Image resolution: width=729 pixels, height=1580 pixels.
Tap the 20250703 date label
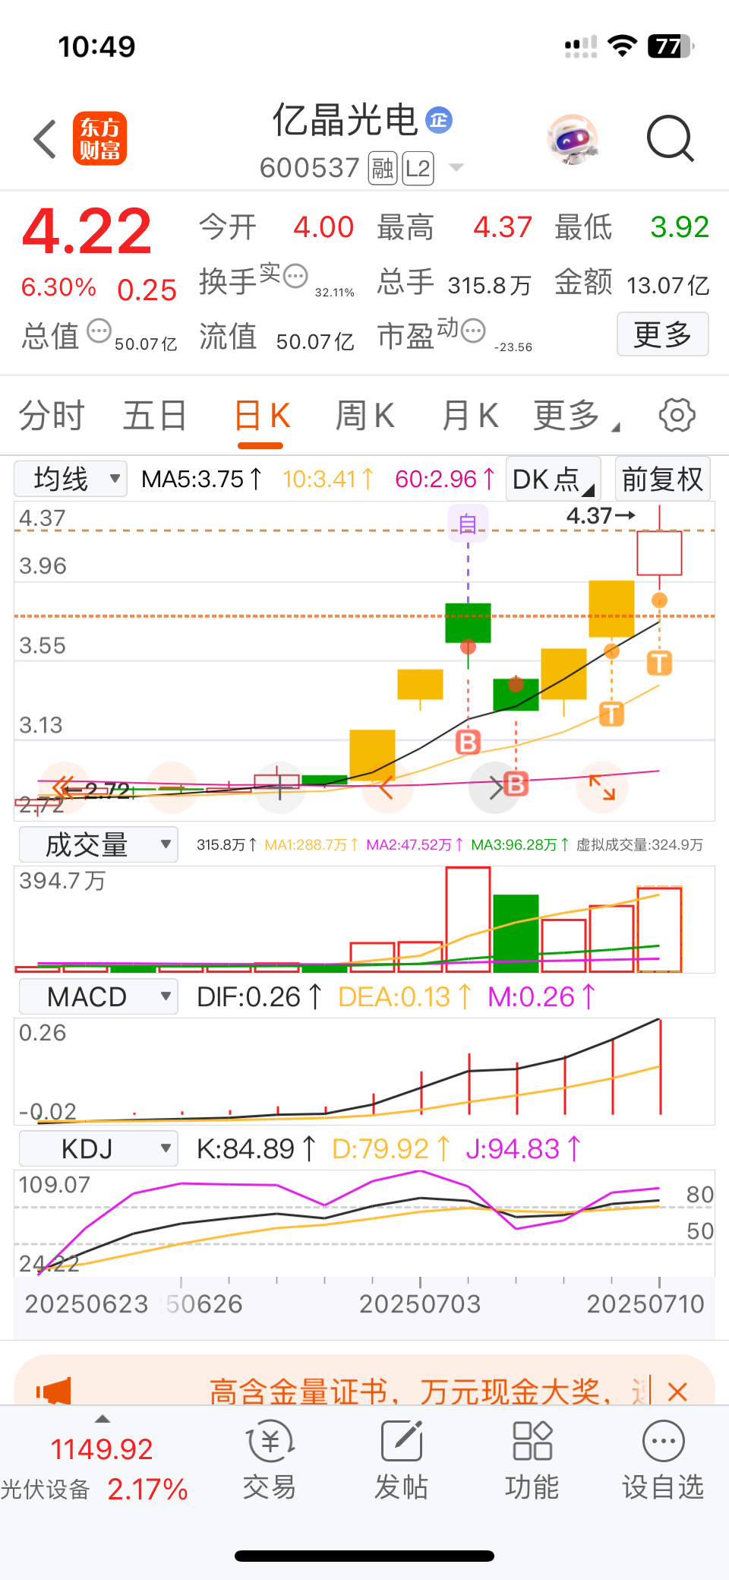[x=420, y=1304]
